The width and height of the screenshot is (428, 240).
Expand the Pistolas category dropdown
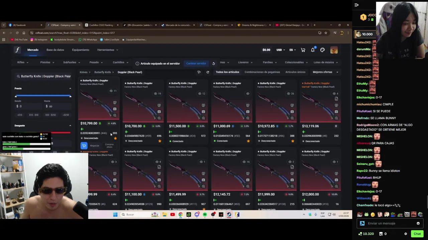point(47,62)
